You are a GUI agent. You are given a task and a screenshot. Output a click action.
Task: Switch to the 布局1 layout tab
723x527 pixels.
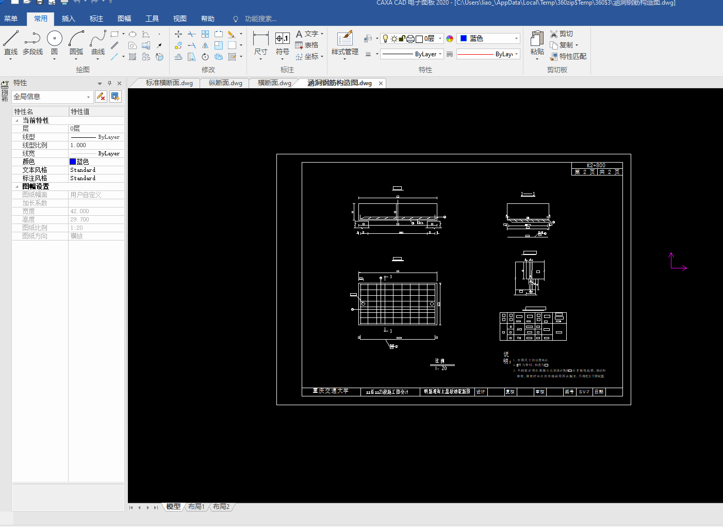196,507
